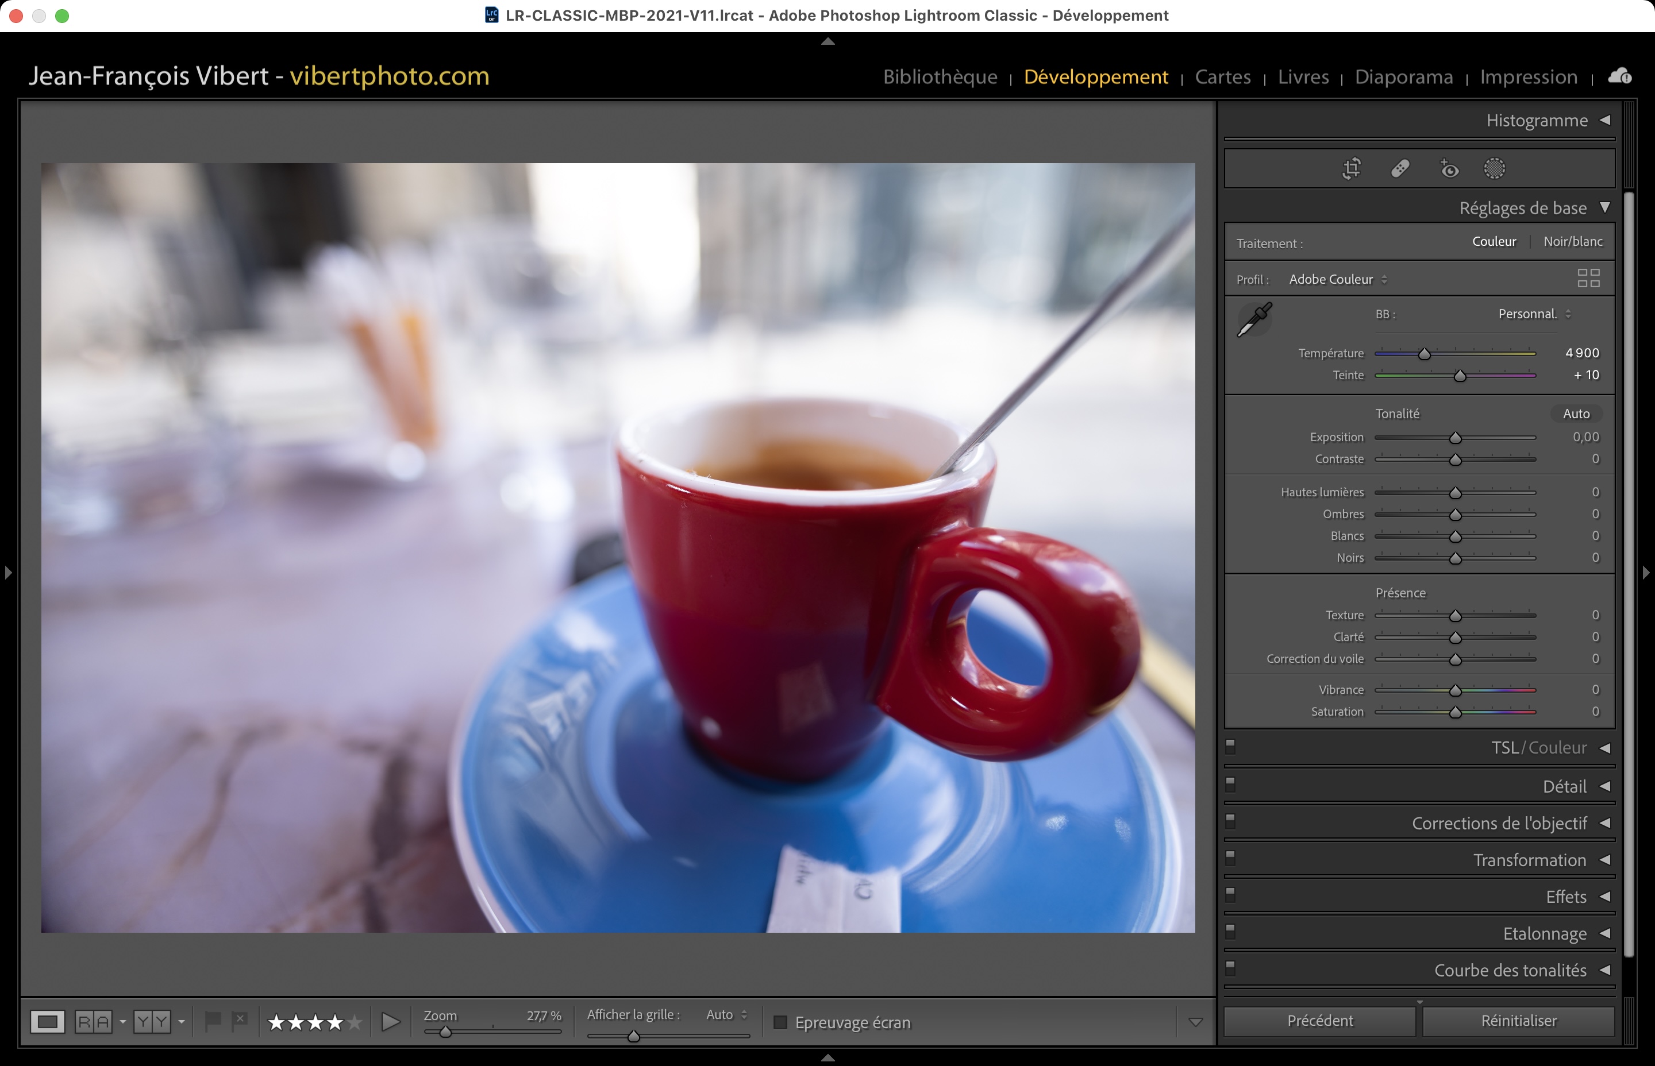Screen dimensions: 1655x1066
Task: Open the profile browser grid icon
Action: [x=1588, y=278]
